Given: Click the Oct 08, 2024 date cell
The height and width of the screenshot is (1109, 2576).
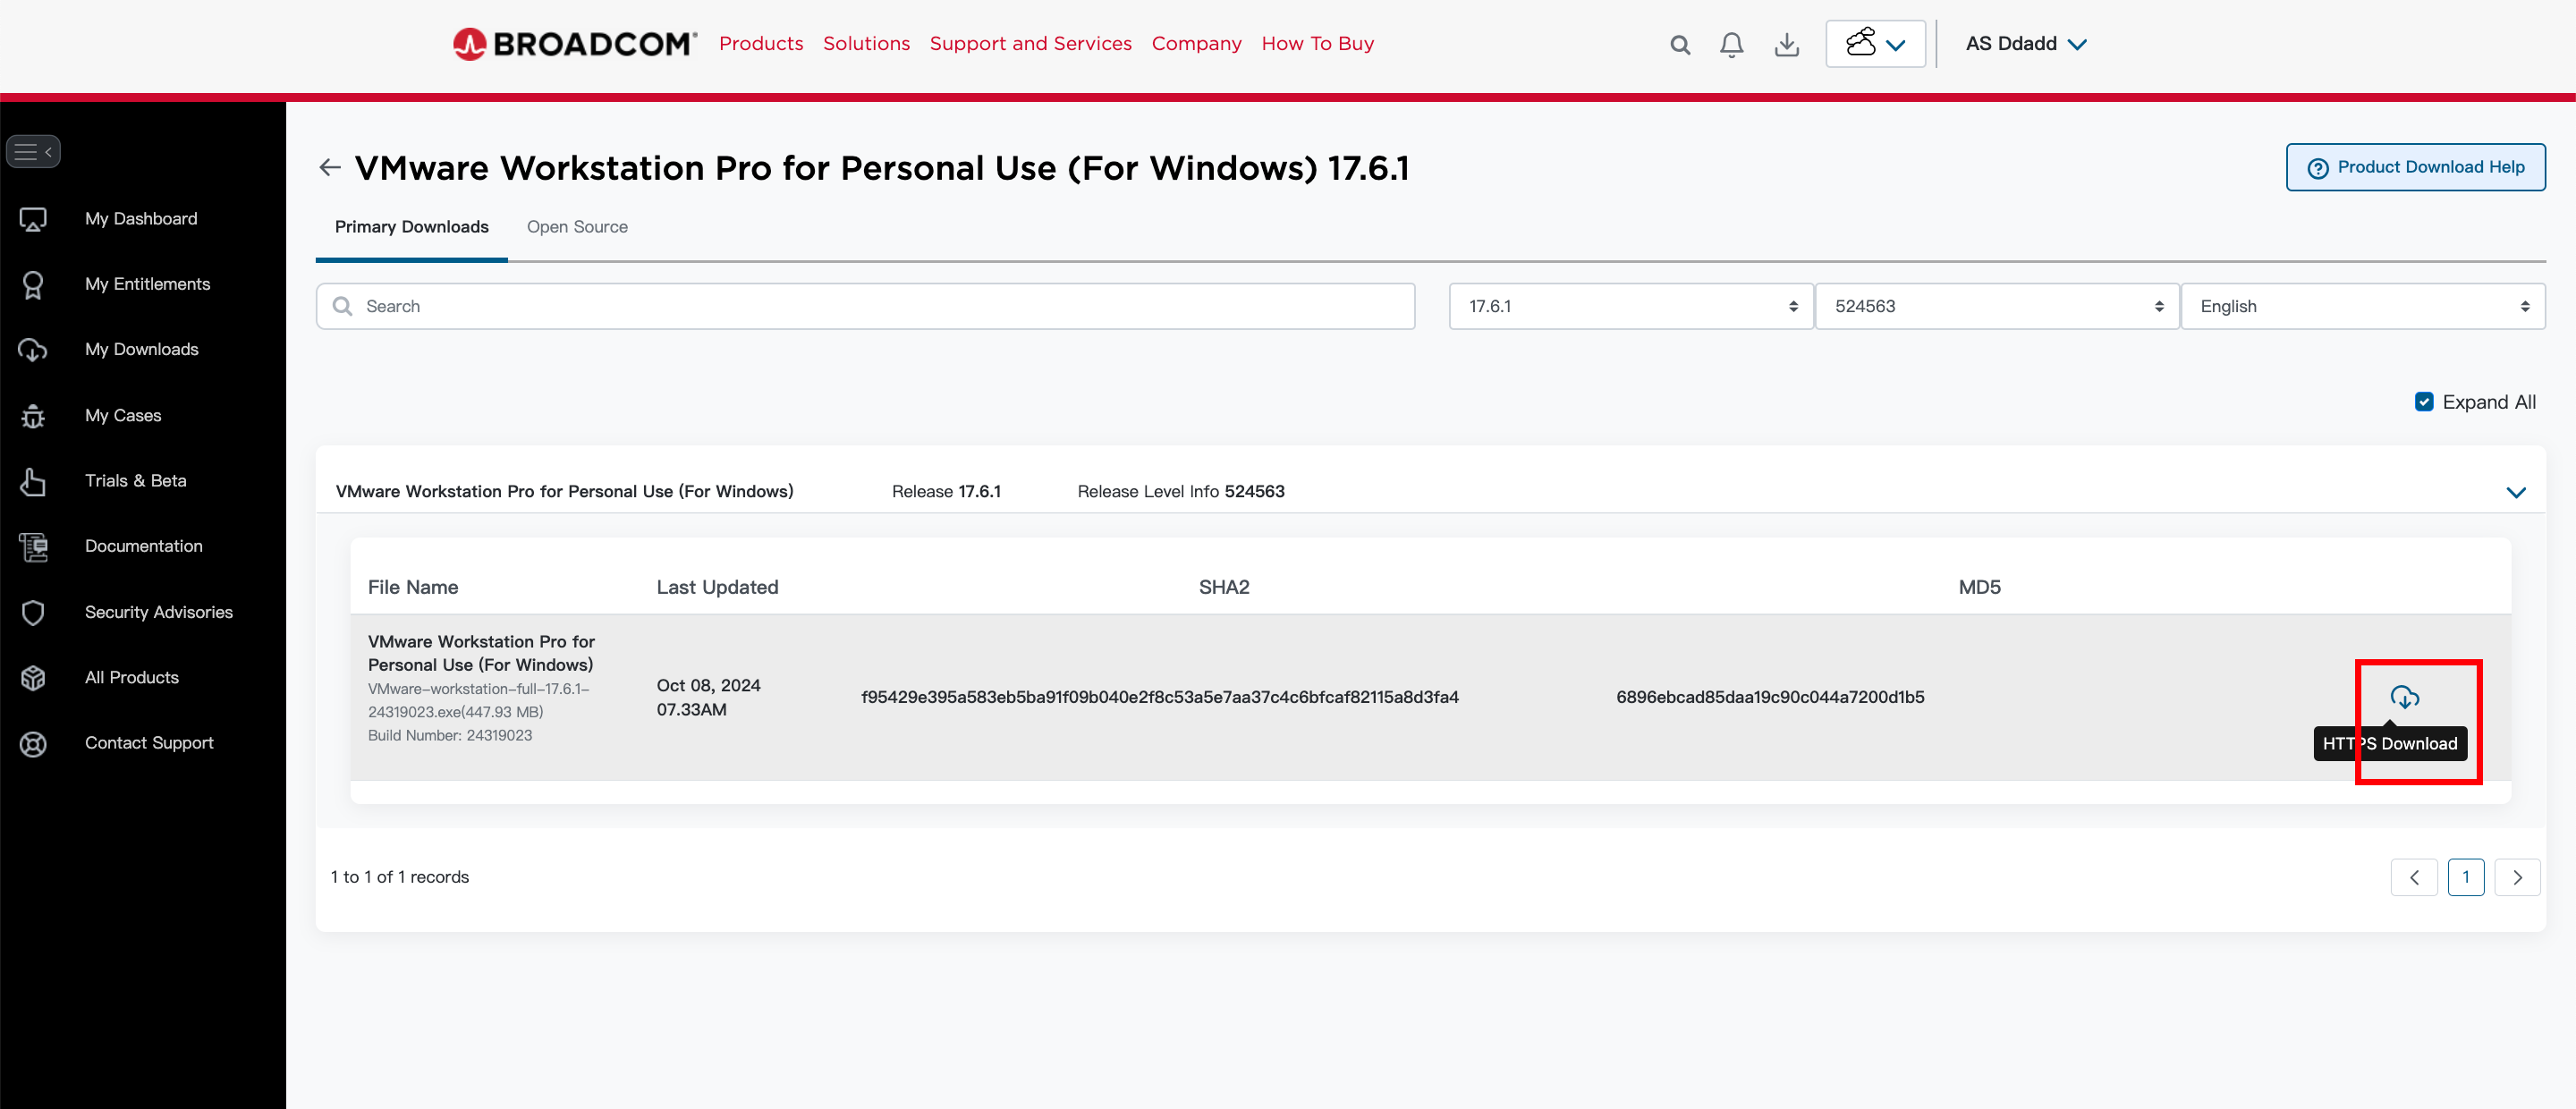Looking at the screenshot, I should click(708, 698).
